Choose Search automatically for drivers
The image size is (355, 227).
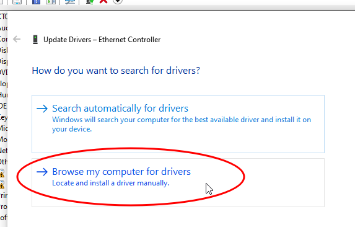[178, 124]
